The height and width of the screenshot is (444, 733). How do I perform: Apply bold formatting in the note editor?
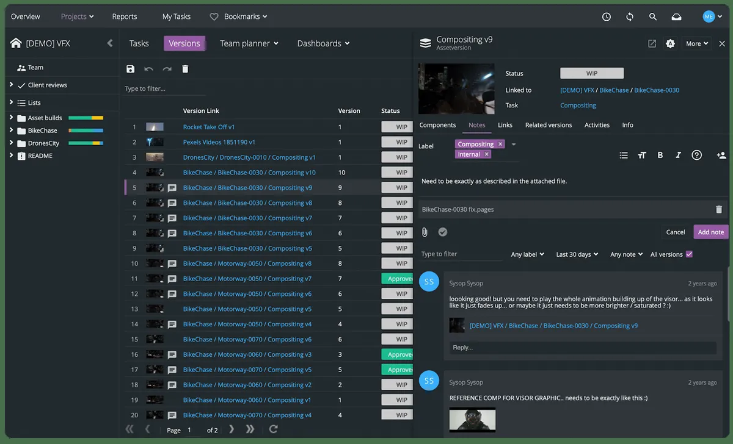(x=660, y=155)
